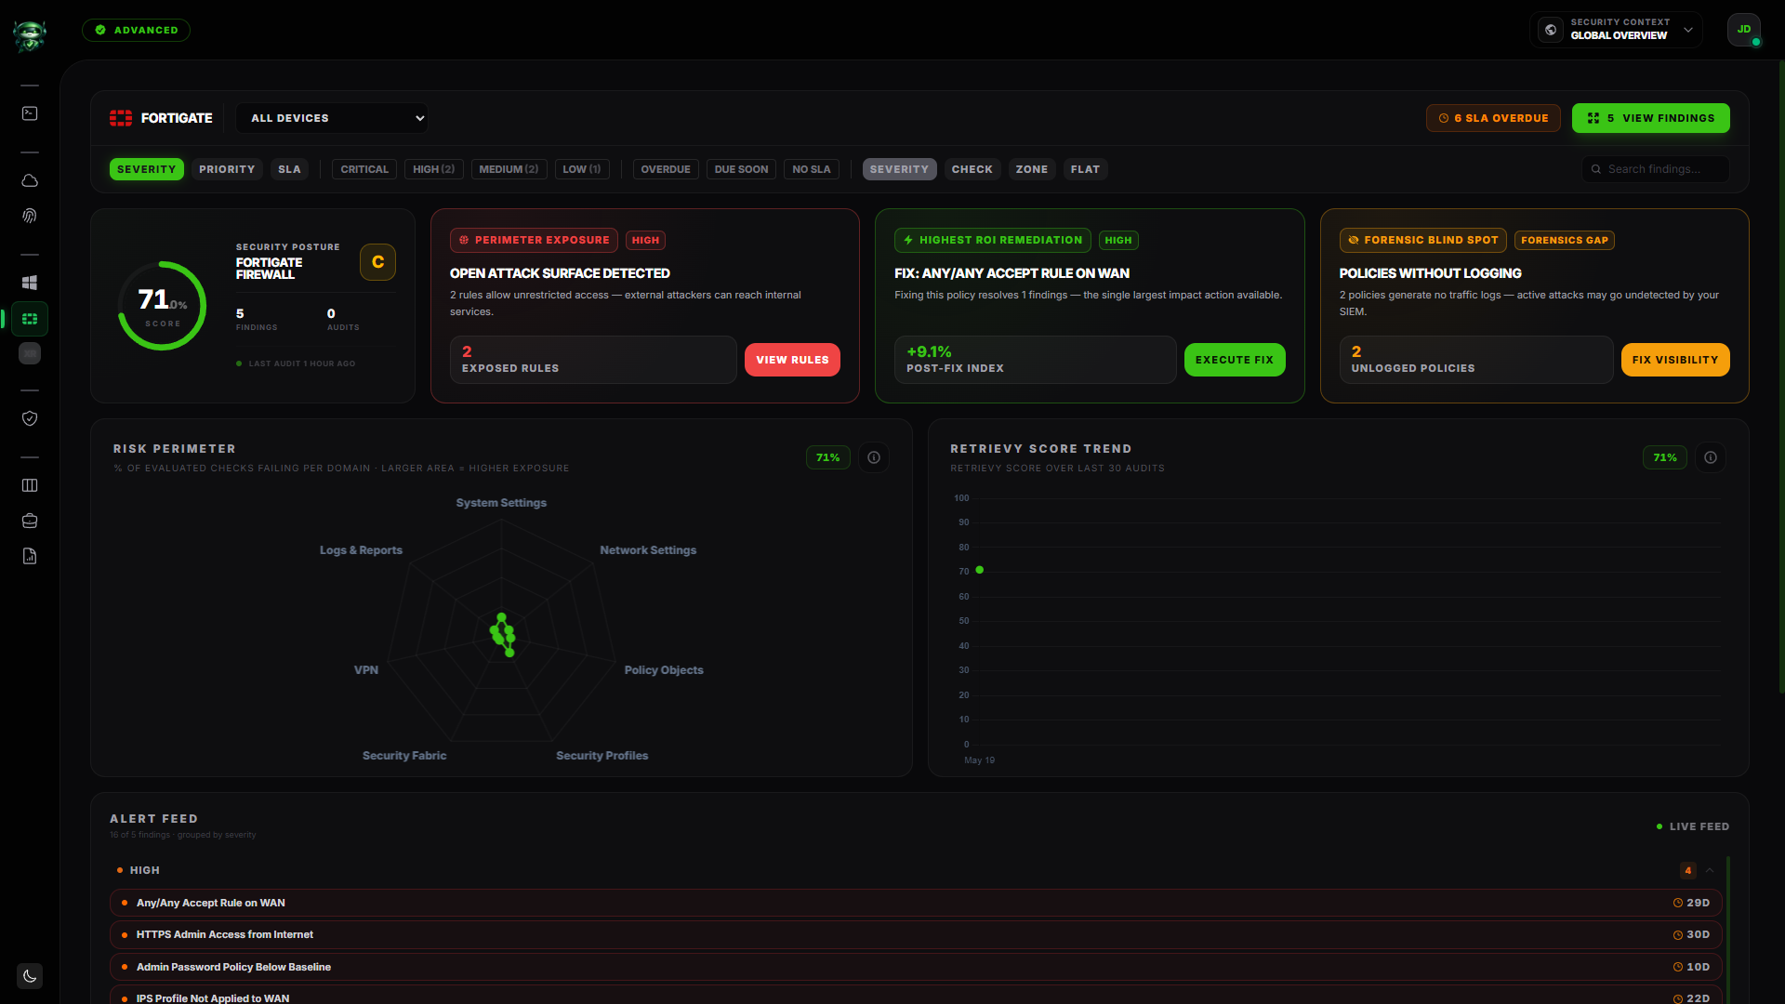Toggle the Medium (2) severity filter
Viewport: 1785px width, 1004px height.
(509, 169)
